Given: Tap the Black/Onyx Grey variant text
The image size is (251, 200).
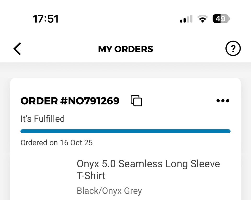Looking at the screenshot, I should click(109, 191).
